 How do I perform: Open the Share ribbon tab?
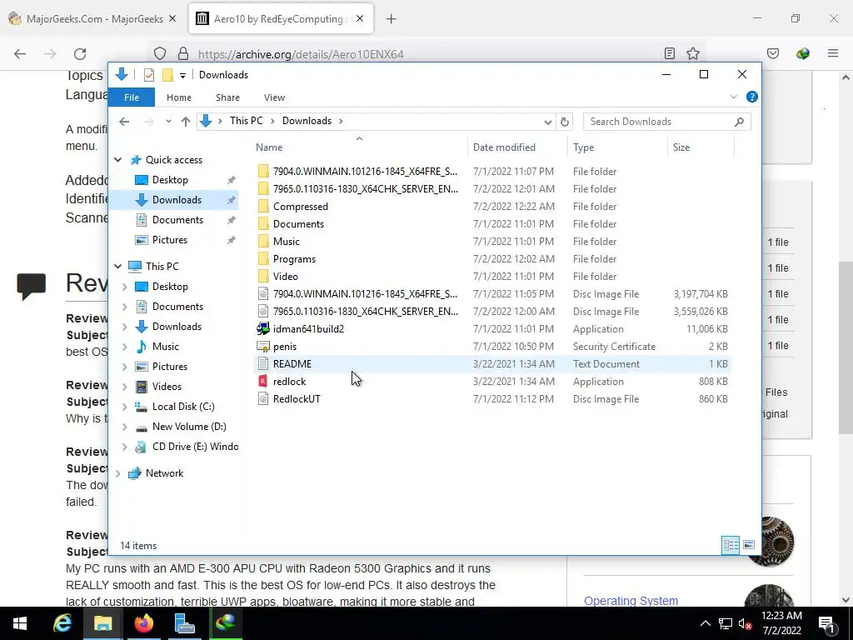[x=227, y=97]
